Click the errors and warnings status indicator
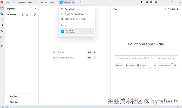This screenshot has height=108, width=182. (x=6, y=107)
